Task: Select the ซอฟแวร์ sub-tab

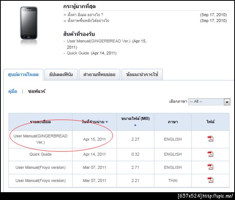Action: (36, 91)
